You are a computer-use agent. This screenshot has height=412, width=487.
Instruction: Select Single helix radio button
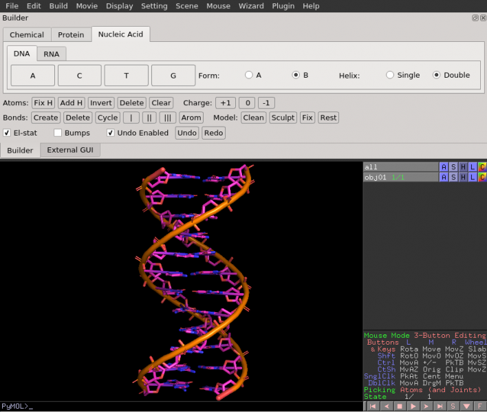[x=390, y=75]
